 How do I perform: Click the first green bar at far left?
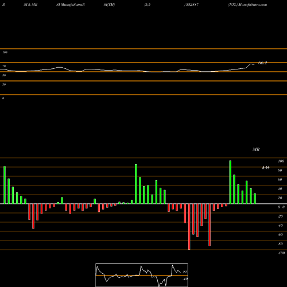pos(5,185)
